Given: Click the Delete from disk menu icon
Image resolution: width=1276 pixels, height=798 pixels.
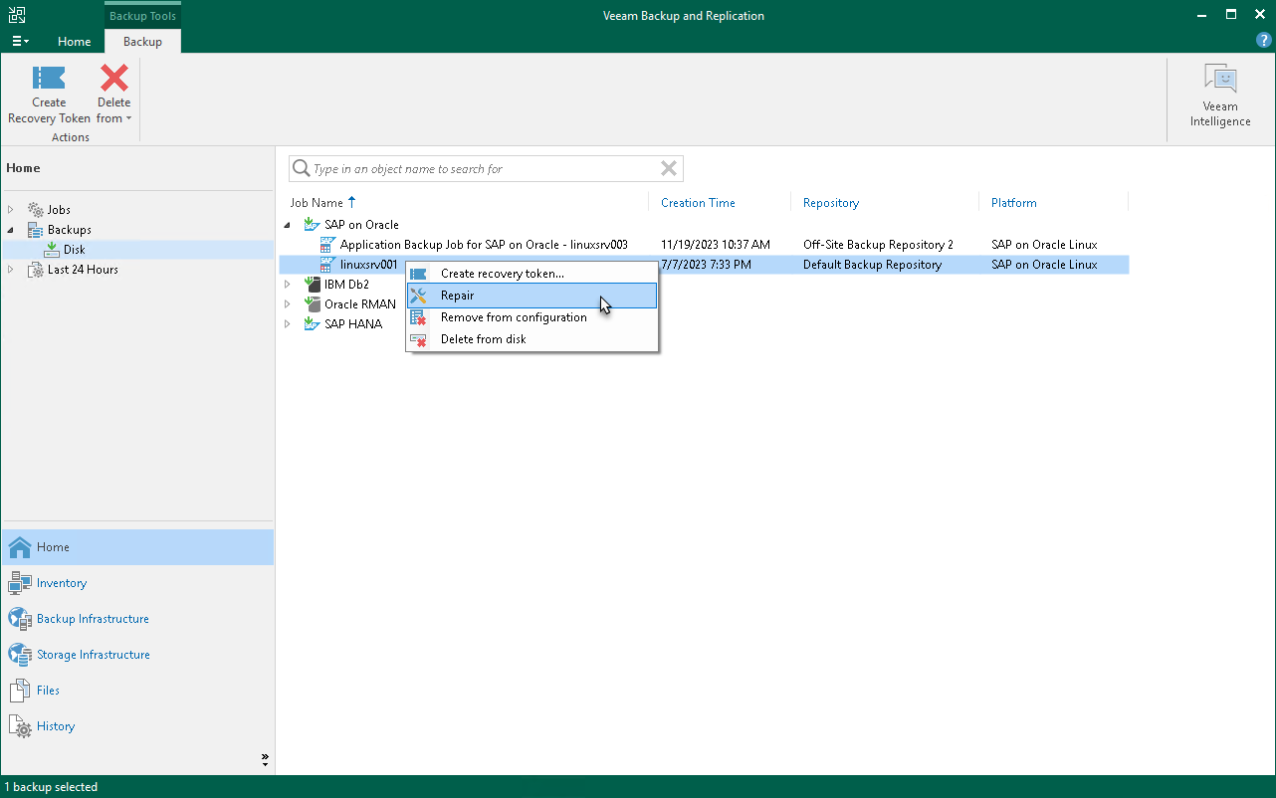Looking at the screenshot, I should point(419,339).
